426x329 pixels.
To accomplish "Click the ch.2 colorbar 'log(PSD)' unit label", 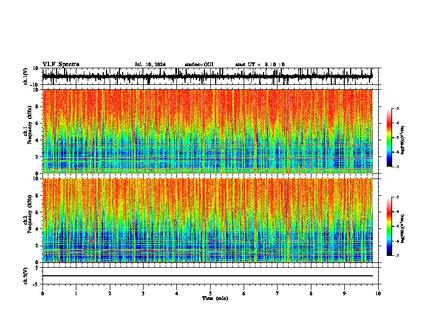I will click(x=403, y=228).
